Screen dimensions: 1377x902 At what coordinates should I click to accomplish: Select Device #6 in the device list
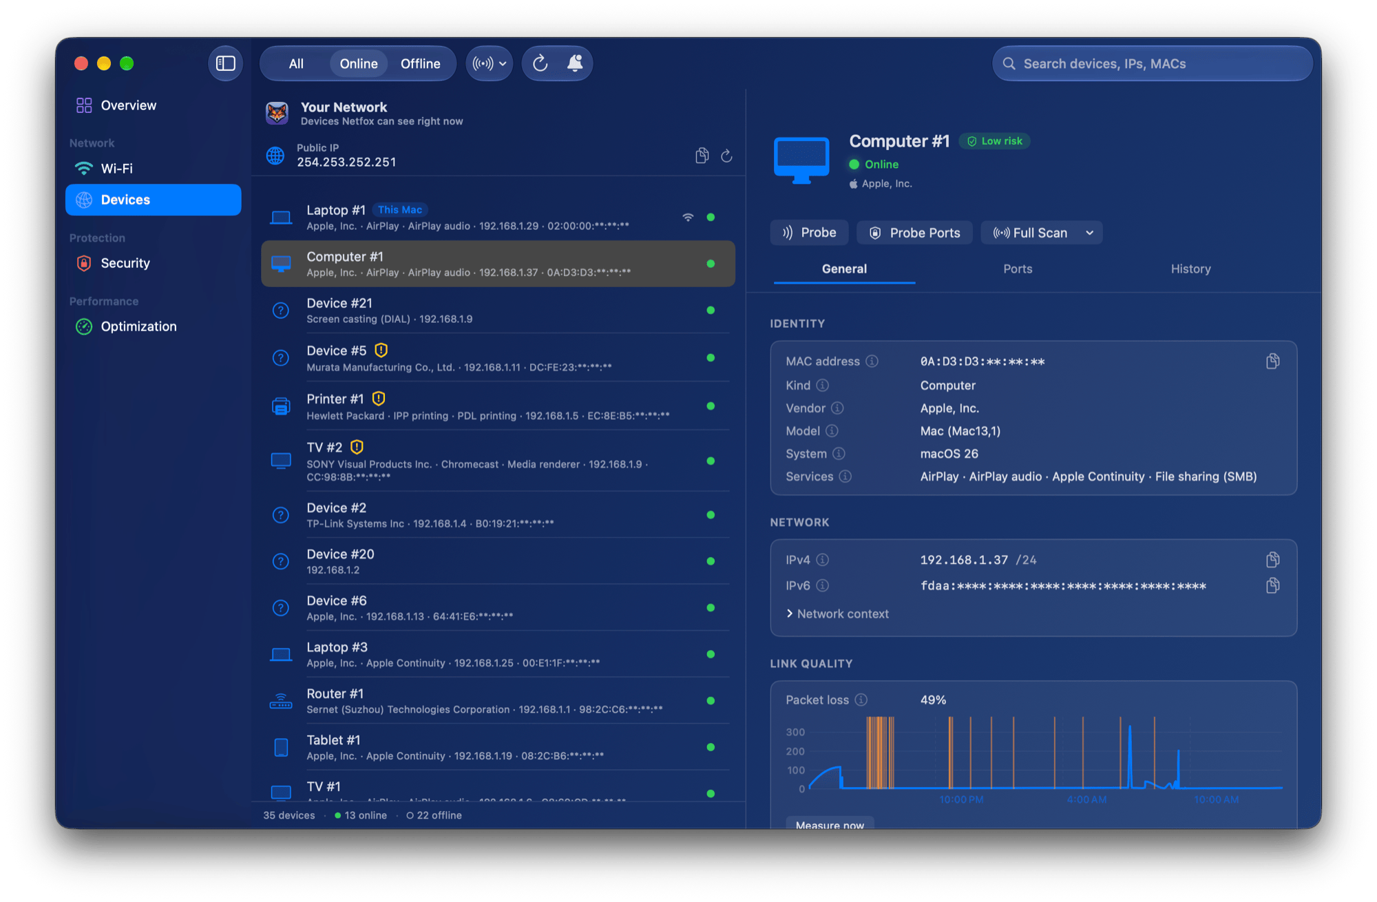(x=498, y=608)
